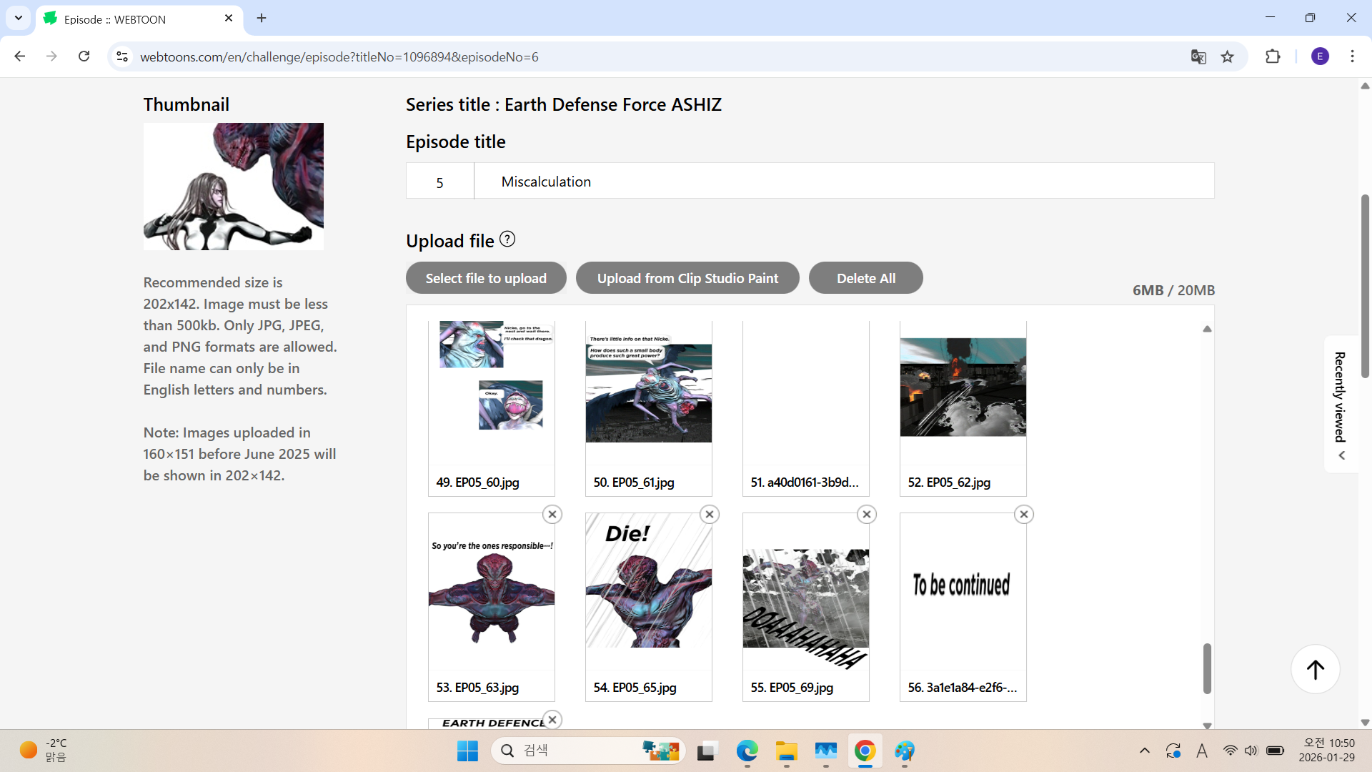Click the upload list scrollbar thumb
Screen dimensions: 1372x772
point(1207,668)
